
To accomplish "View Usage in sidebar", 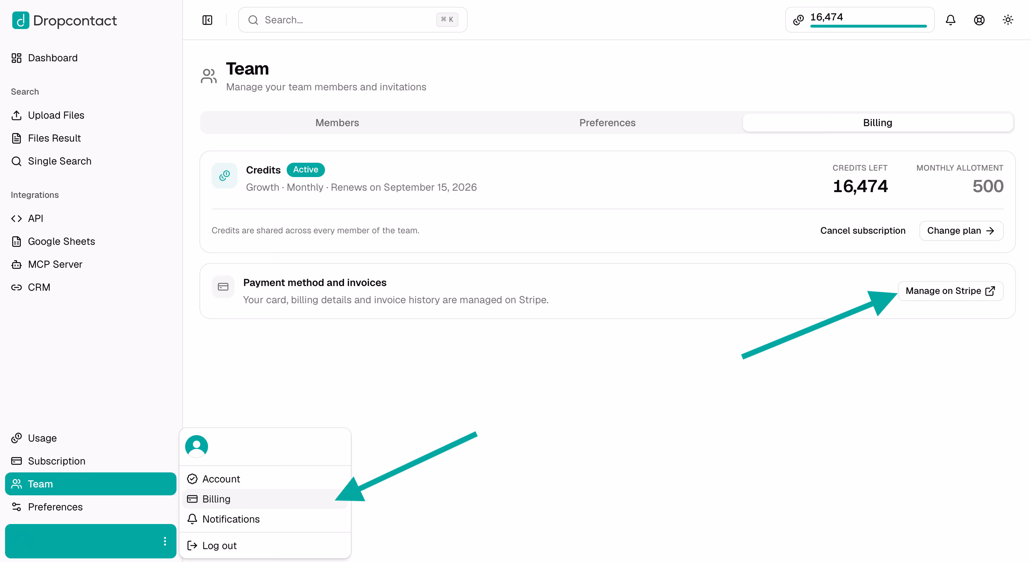I will point(90,438).
